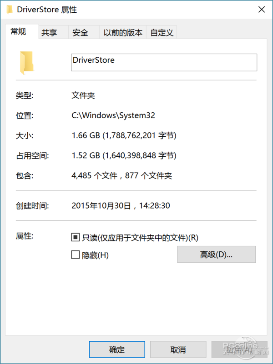Viewport: 273px width, 364px height.
Task: Enable the 隐藏(H) checkbox
Action: pos(76,255)
